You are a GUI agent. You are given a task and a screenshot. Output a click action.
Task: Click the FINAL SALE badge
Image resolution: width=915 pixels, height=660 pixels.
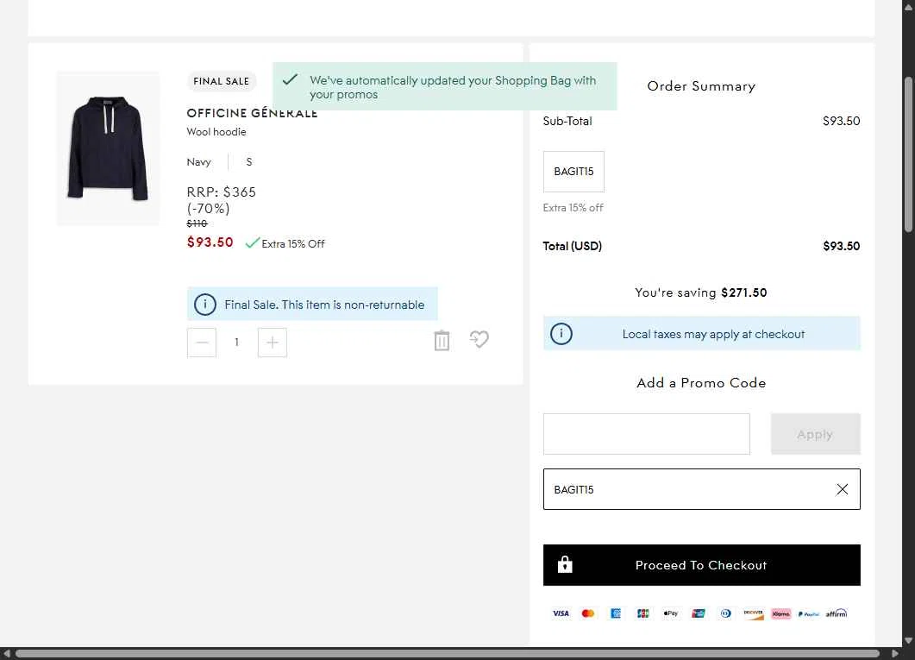(221, 81)
